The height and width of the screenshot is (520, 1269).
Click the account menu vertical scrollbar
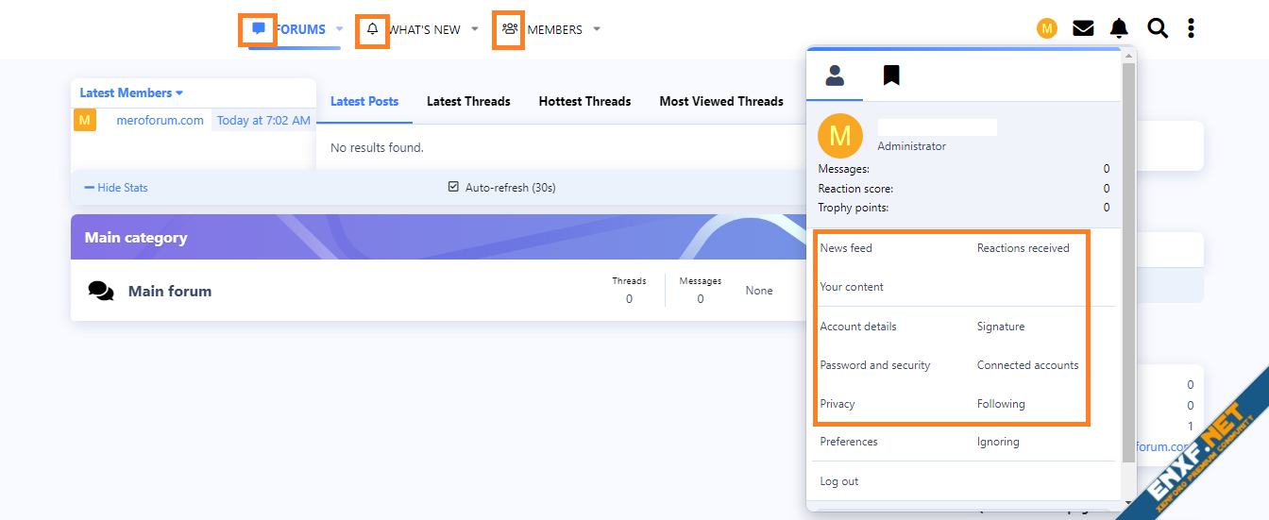point(1128,264)
